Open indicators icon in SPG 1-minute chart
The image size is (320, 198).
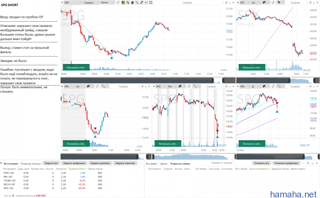pos(118,2)
